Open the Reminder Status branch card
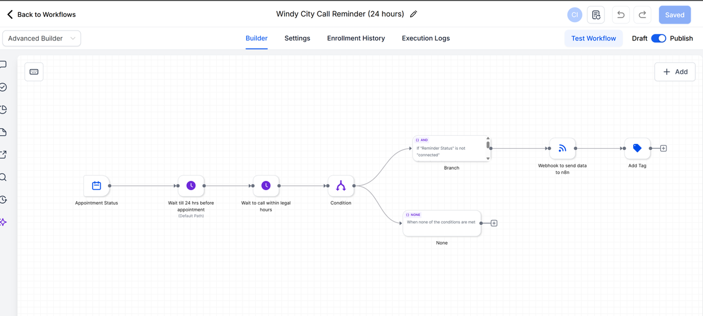Viewport: 703px width, 316px height. click(x=452, y=149)
